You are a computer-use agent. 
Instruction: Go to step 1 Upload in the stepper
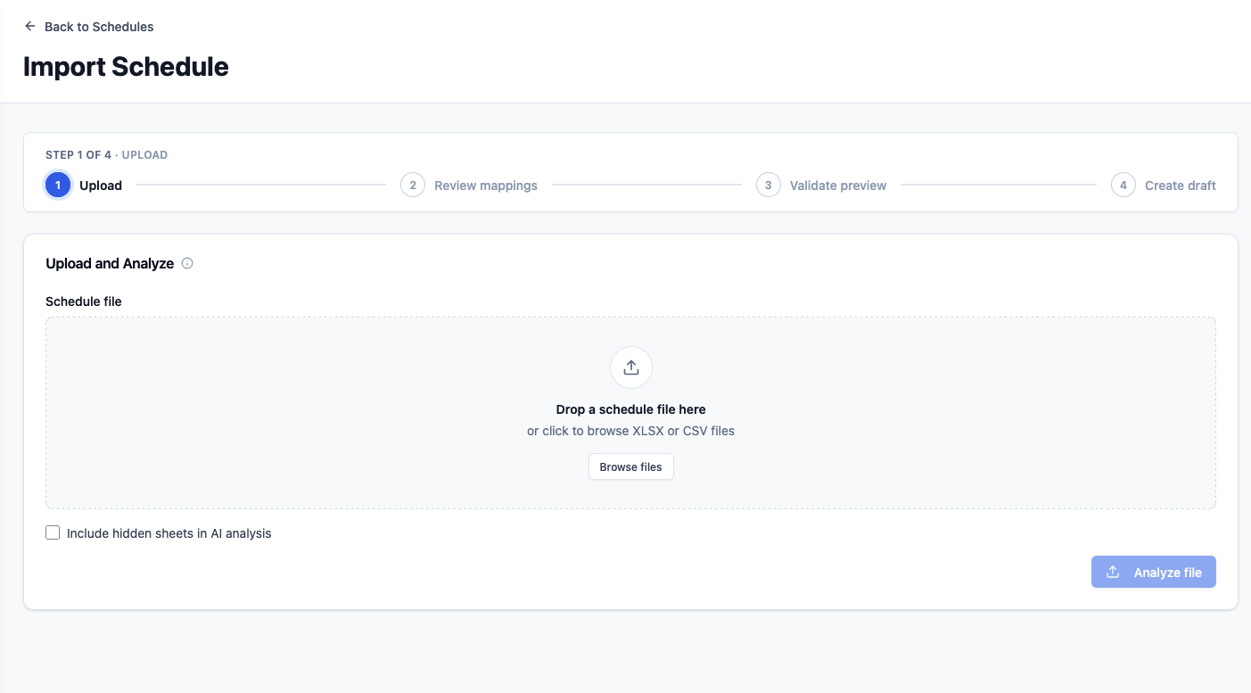[x=84, y=186]
